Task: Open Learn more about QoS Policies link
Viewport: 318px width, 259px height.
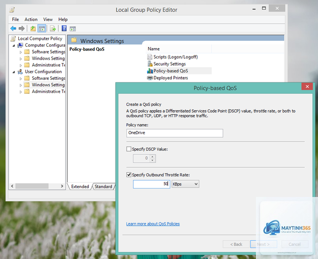Action: pyautogui.click(x=153, y=224)
